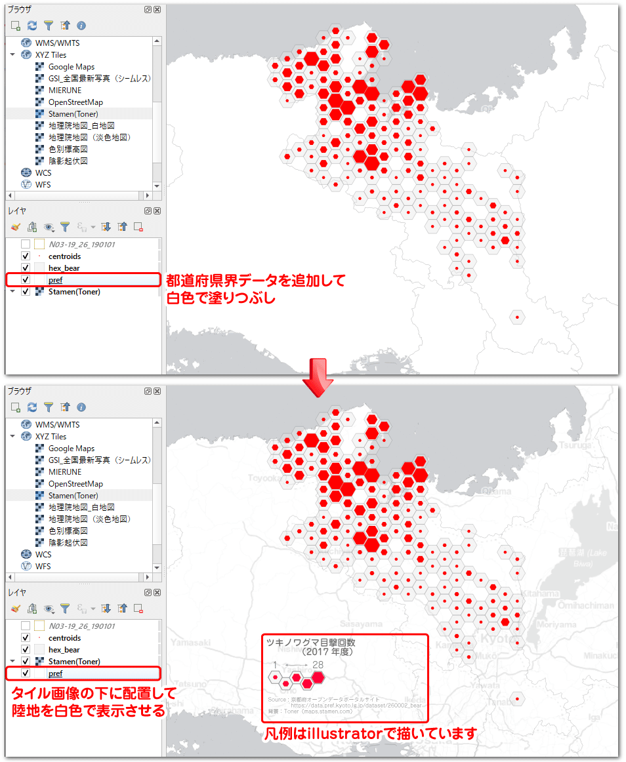
Task: Expand Stamen(Toner) layer arrow in upper Layers panel
Action: [x=12, y=292]
